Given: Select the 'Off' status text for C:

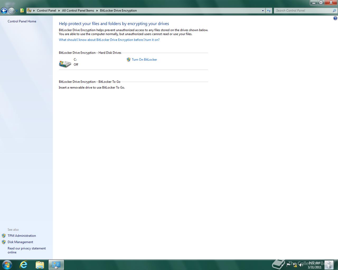Looking at the screenshot, I should 76,65.
